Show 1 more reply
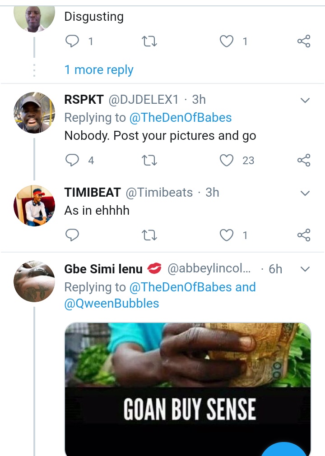 [x=99, y=70]
